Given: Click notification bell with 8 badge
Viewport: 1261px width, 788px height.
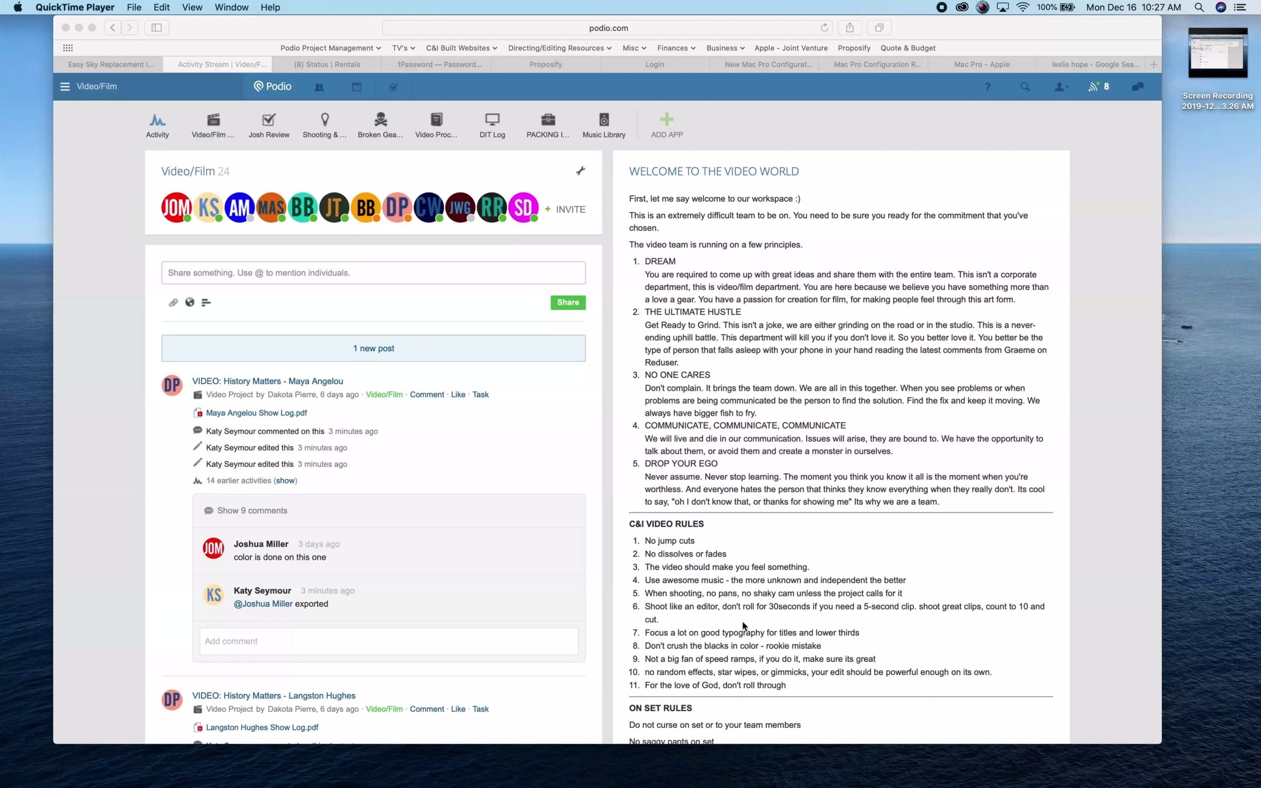Looking at the screenshot, I should click(x=1099, y=85).
